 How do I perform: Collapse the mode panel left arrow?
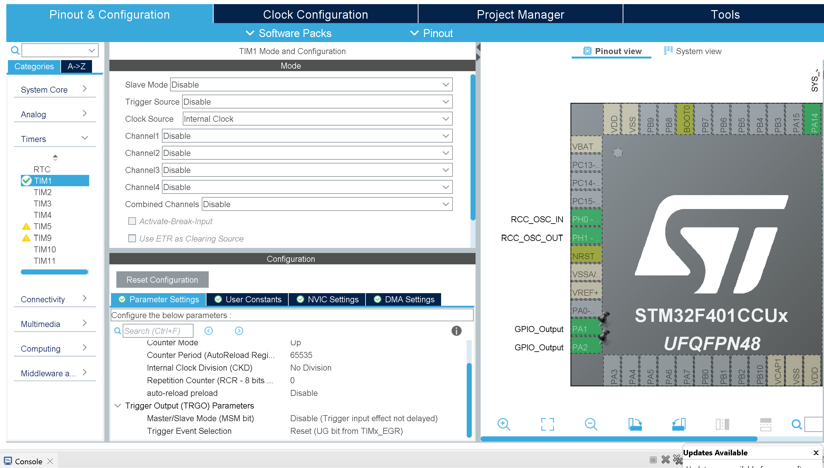coord(478,47)
